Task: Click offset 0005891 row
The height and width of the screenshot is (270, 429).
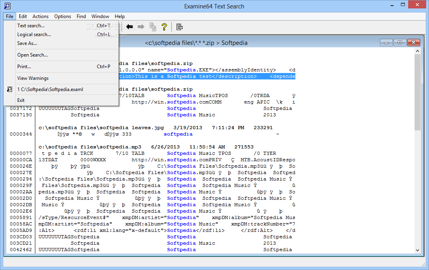Action: (21, 217)
